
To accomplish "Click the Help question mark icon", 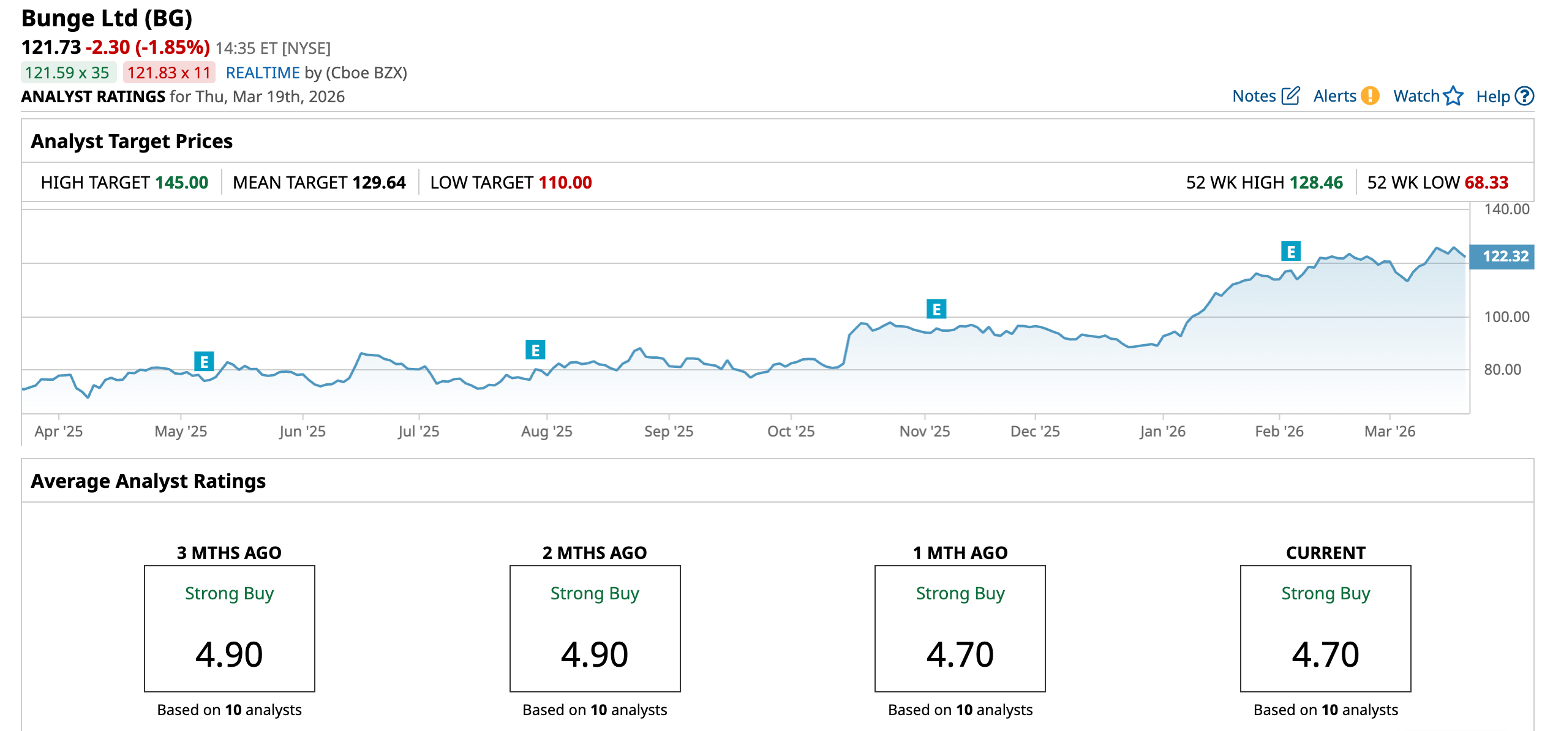I will tap(1524, 96).
